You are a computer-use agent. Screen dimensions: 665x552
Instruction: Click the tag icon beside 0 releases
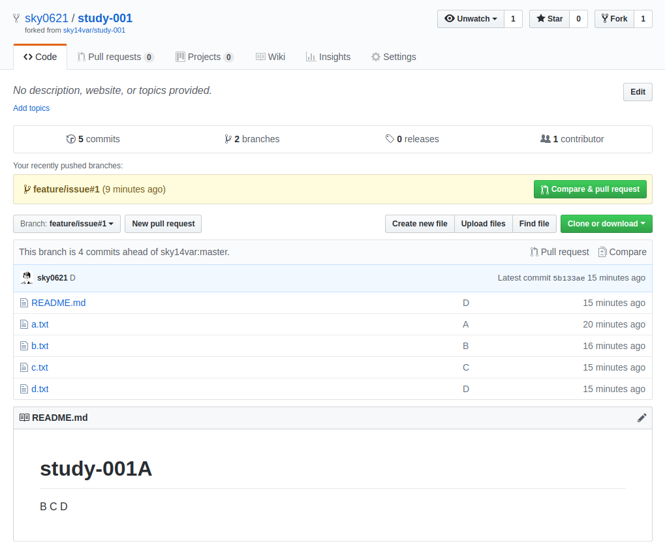coord(390,138)
